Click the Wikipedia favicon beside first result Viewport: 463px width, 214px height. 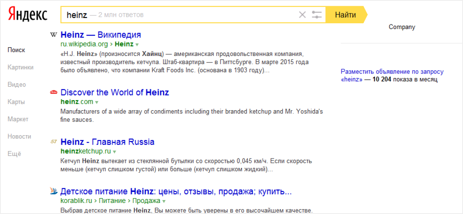coord(53,35)
